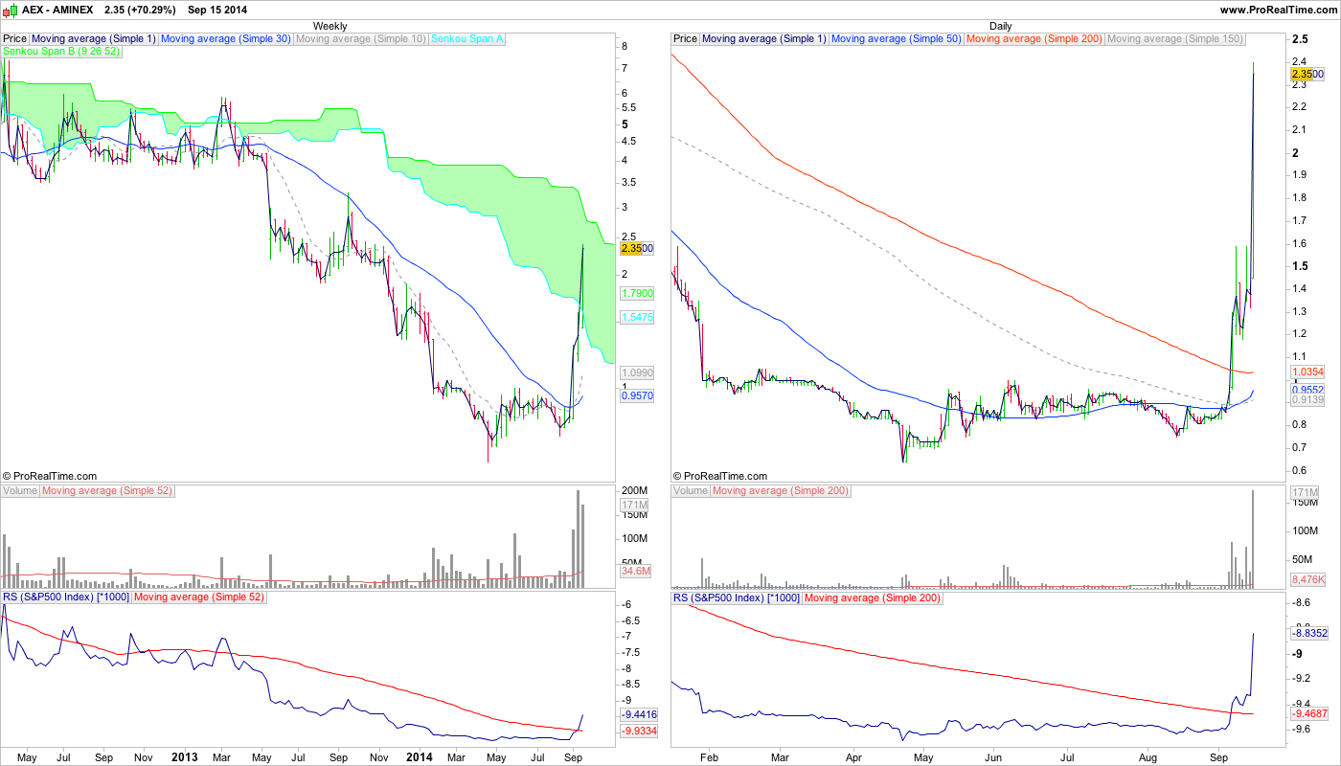The width and height of the screenshot is (1341, 766).
Task: Open the www.ProRealTime.com link
Action: 1278,9
